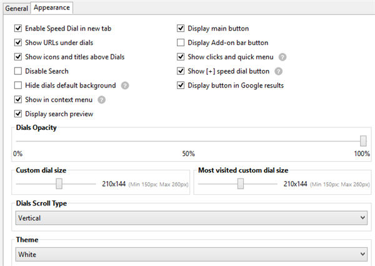This screenshot has height=266, width=375.
Task: Expand the Dials Scroll Type dropdown
Action: (x=191, y=217)
